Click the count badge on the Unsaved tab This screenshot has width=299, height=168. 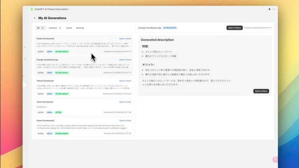60,28
